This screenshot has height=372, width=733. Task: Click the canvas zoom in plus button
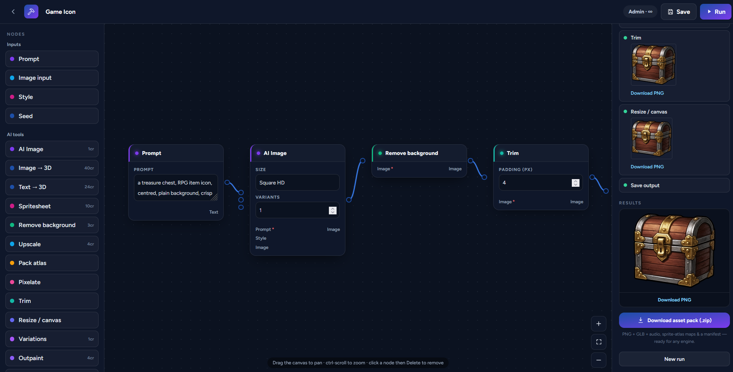point(599,324)
